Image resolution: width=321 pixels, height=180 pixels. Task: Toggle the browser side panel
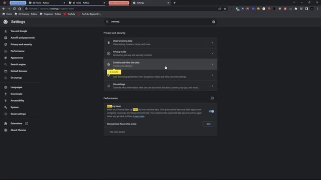tap(306, 9)
